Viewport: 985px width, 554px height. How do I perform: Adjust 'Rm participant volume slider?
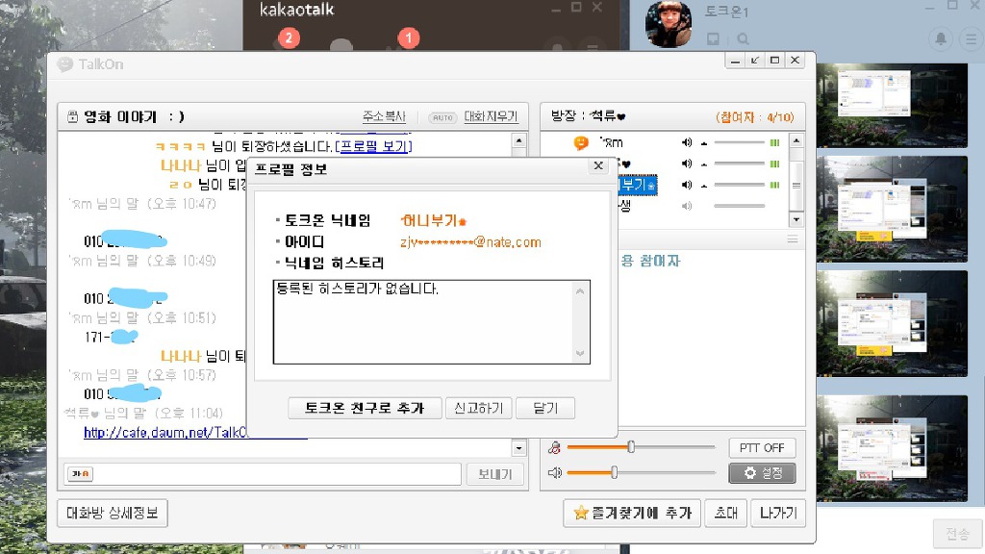coord(740,142)
